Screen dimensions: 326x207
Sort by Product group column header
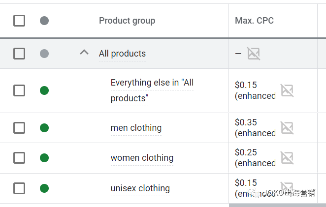(x=127, y=21)
